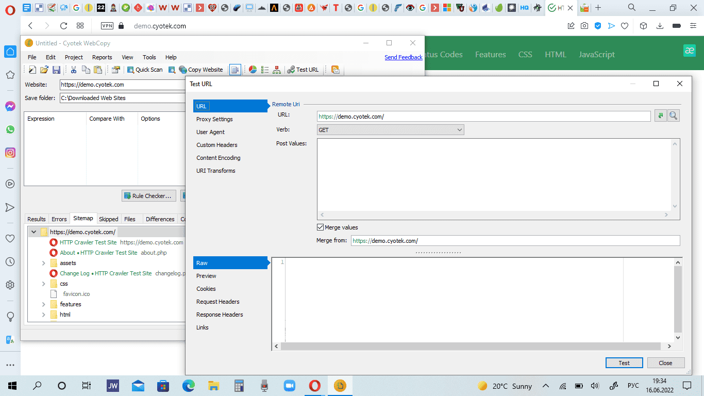Screen dimensions: 704x396
Task: Click the Send Feedback link
Action: pyautogui.click(x=404, y=57)
